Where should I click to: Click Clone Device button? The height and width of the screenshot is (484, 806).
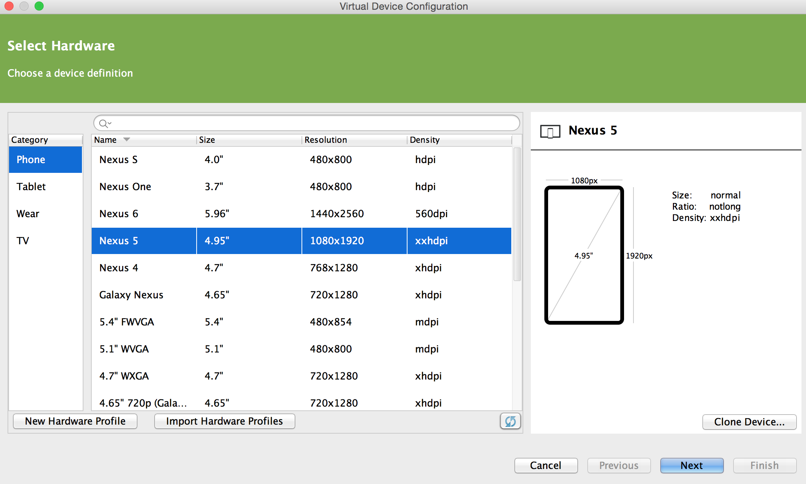[749, 422]
